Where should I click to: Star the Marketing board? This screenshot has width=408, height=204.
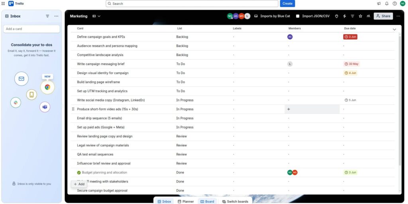[360, 16]
